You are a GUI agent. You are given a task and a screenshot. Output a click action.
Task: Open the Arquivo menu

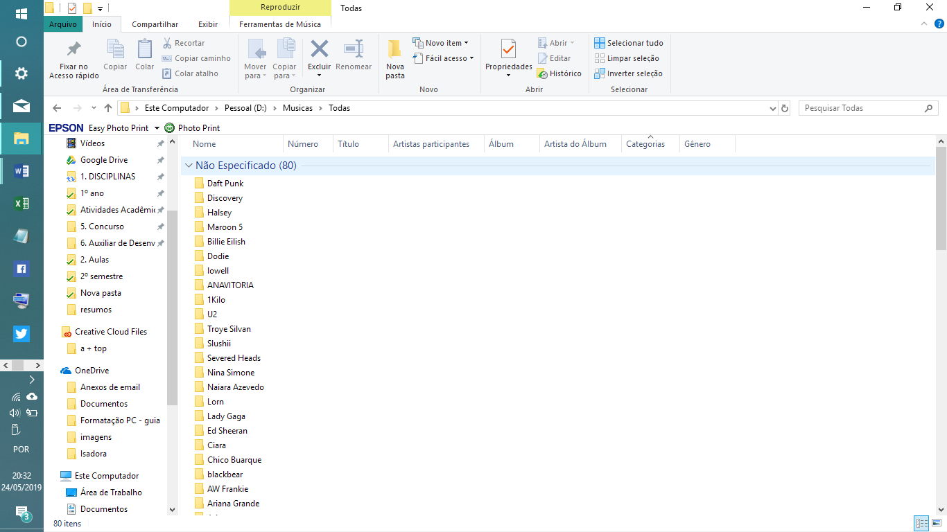click(63, 24)
